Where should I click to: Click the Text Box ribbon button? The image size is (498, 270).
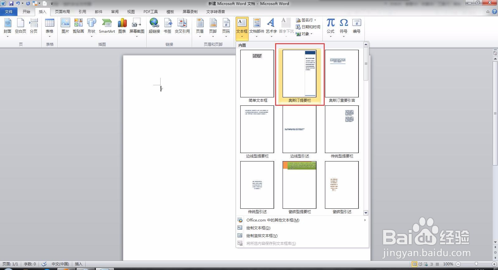click(x=242, y=28)
